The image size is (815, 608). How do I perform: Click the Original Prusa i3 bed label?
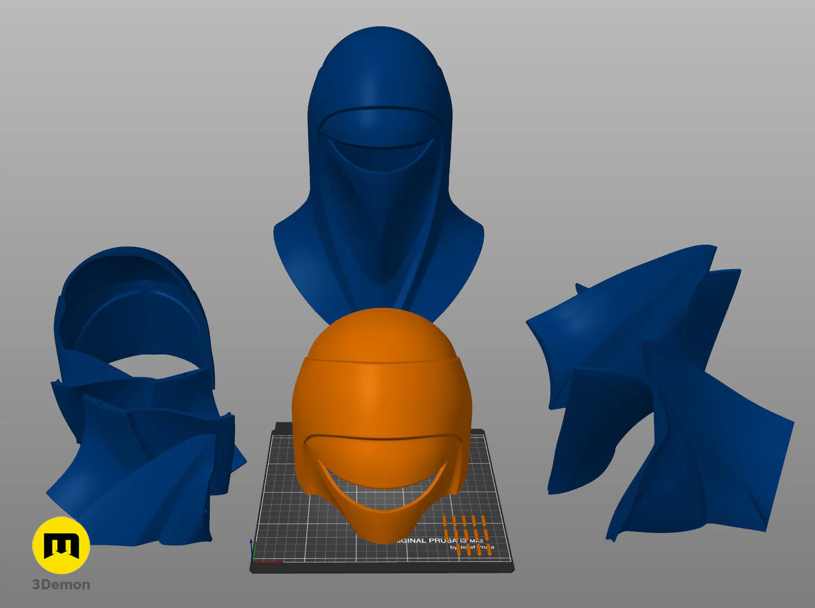coord(445,543)
